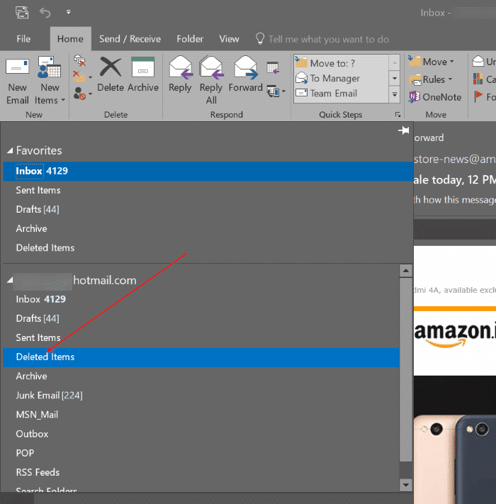Viewport: 496px width, 504px height.
Task: Open the New Items dropdown
Action: [50, 82]
